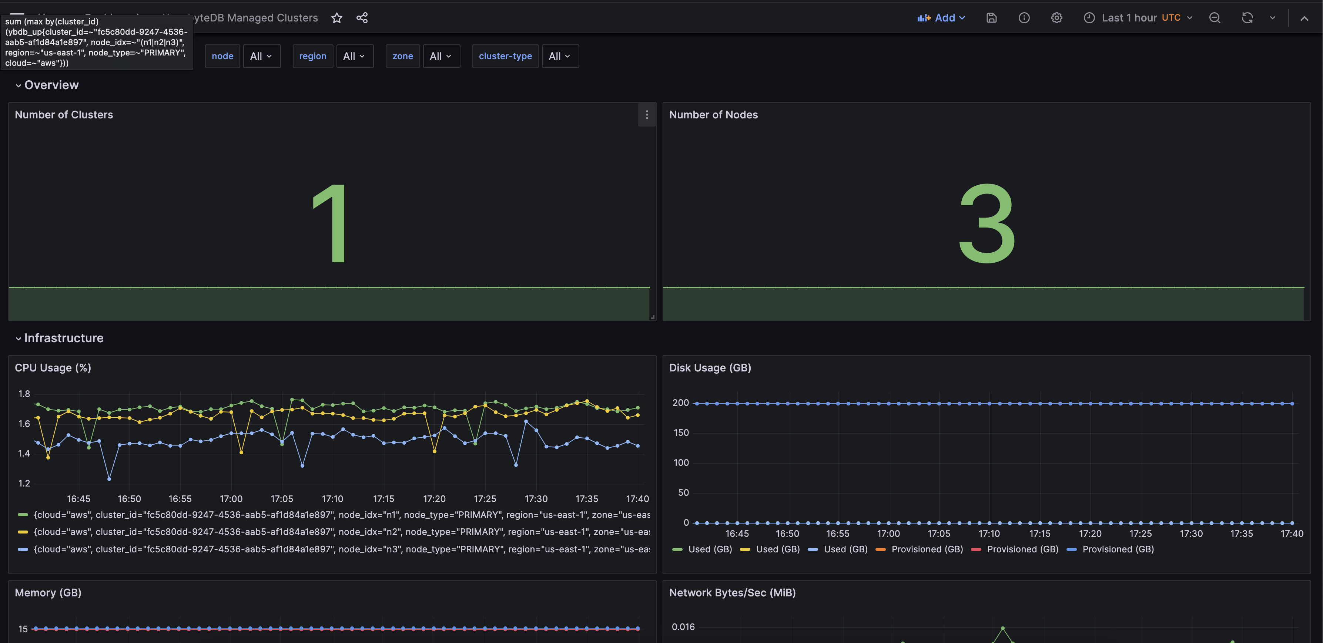Screen dimensions: 1323x643
Task: Open the node All dropdown
Action: coord(261,57)
